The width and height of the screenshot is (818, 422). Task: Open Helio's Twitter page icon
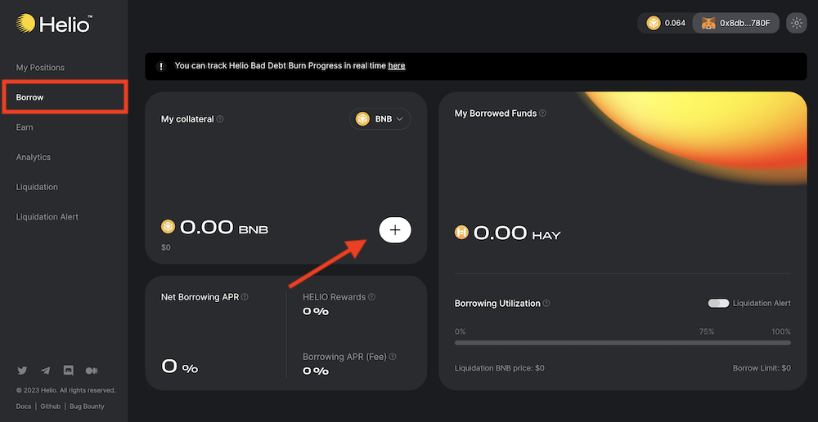click(22, 371)
